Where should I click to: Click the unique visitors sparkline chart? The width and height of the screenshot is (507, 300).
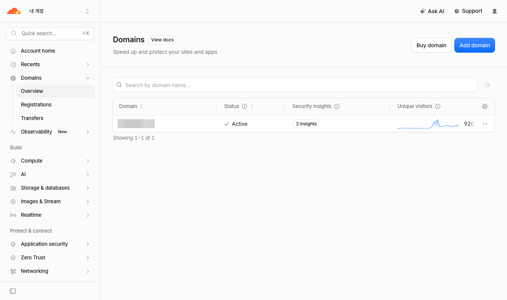[428, 124]
